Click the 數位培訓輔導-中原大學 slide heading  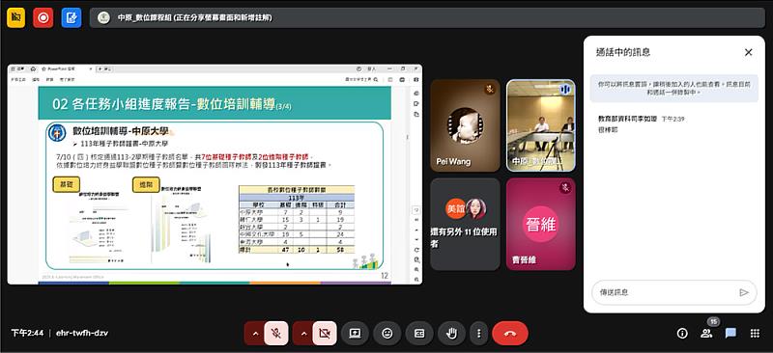click(x=120, y=131)
